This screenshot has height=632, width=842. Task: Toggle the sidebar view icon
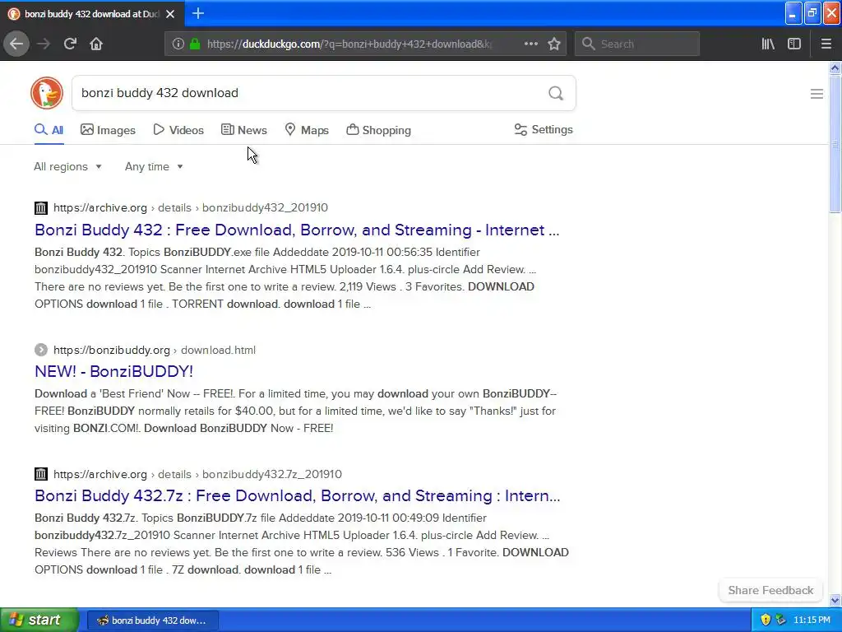click(794, 44)
